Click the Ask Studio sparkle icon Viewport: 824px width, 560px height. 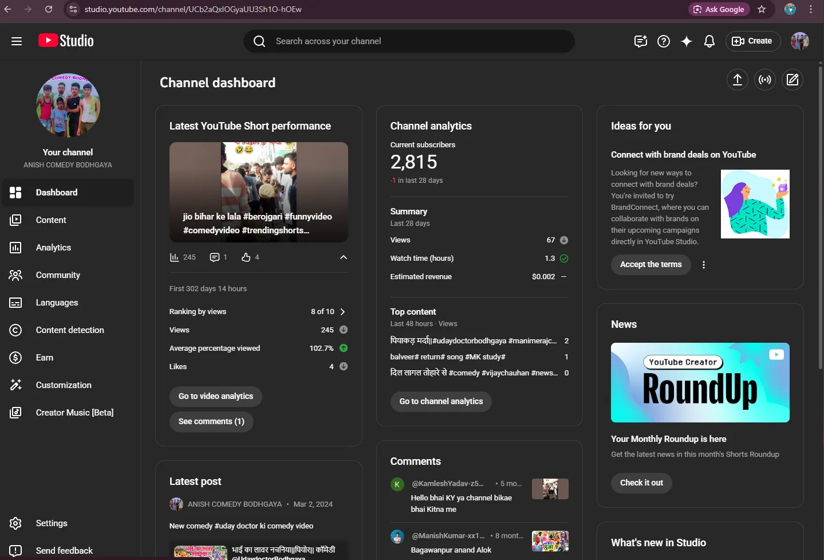click(x=687, y=41)
